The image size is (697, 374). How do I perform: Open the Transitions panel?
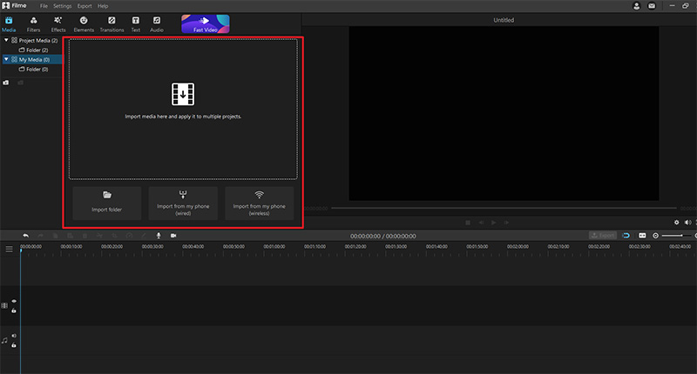(x=112, y=24)
